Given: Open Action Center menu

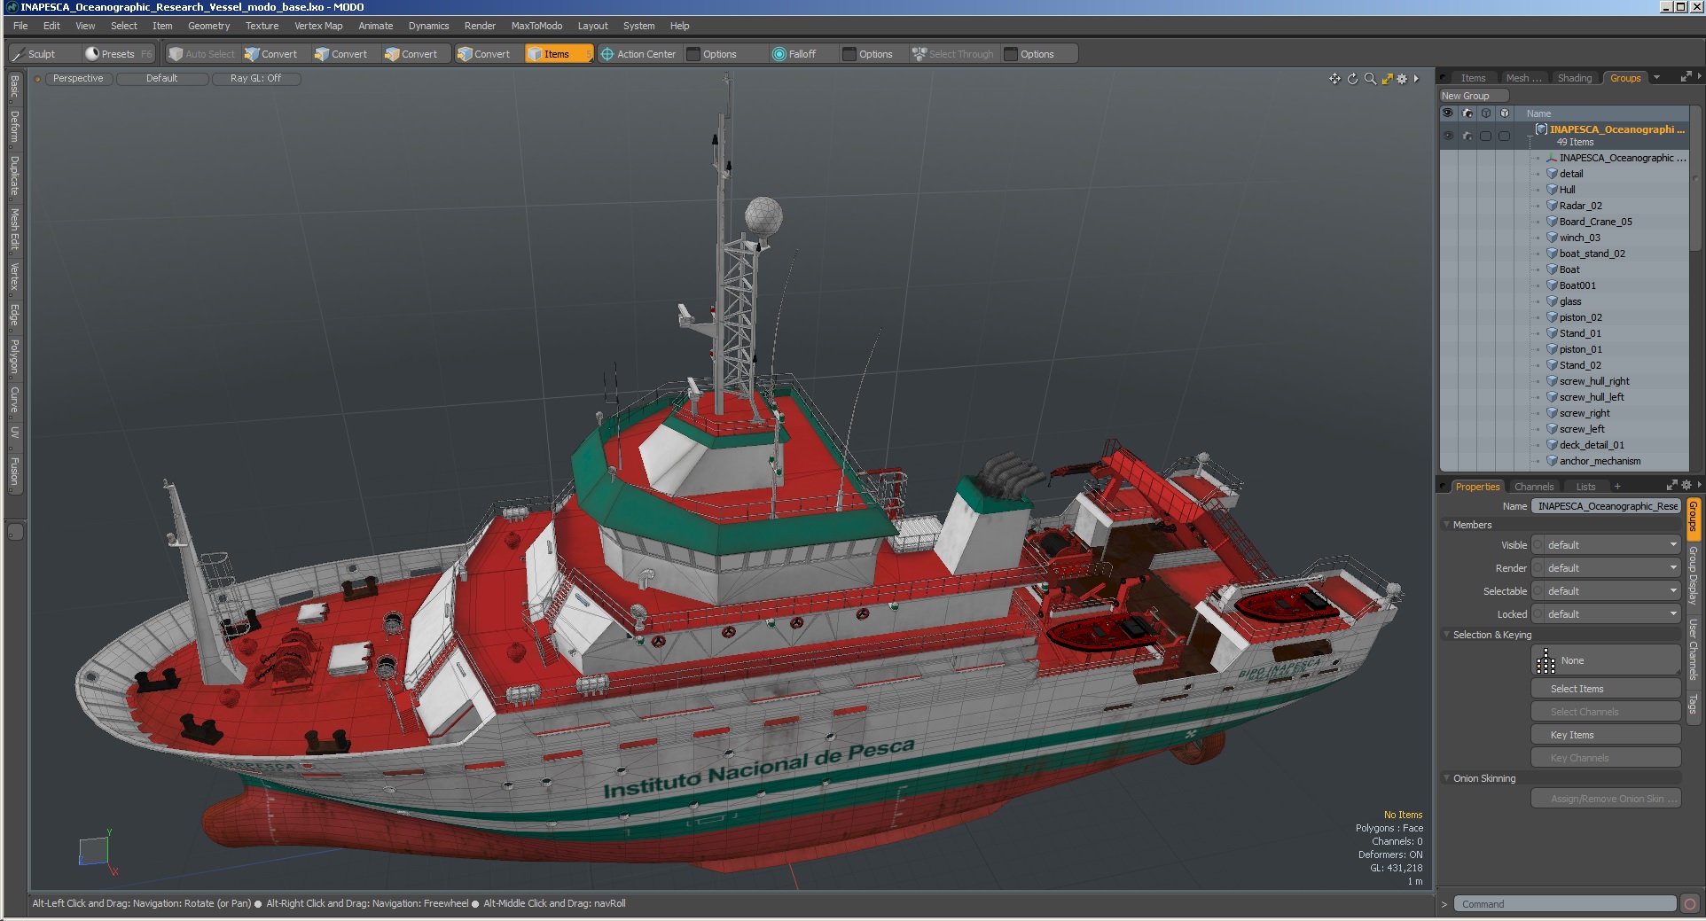Looking at the screenshot, I should tap(638, 54).
